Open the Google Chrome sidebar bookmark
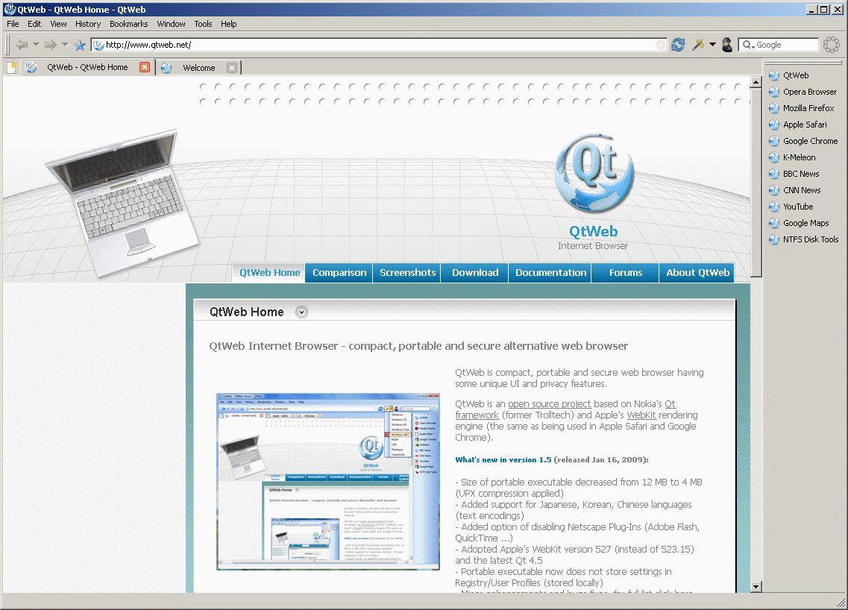Viewport: 848px width, 610px height. [x=804, y=141]
